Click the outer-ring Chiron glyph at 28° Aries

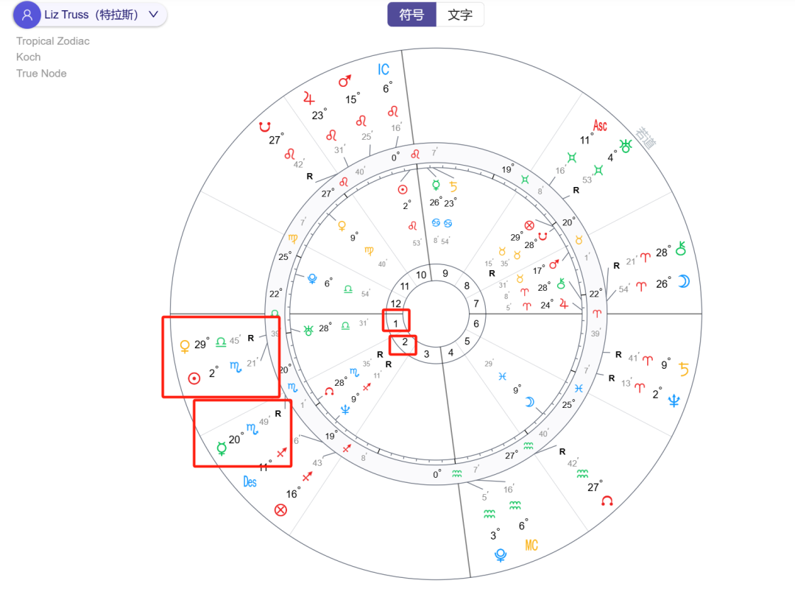[x=680, y=249]
